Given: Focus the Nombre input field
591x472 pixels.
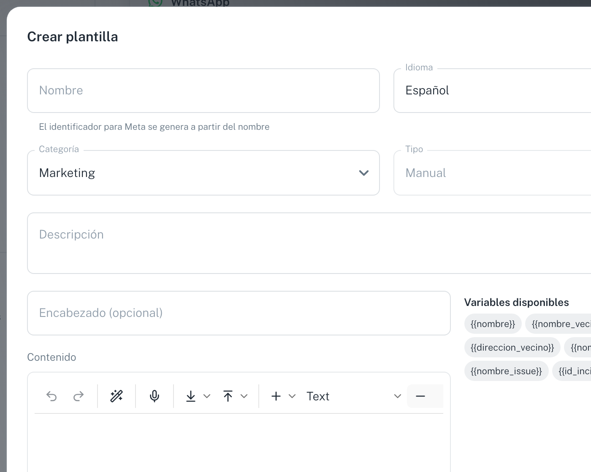Looking at the screenshot, I should coord(203,91).
